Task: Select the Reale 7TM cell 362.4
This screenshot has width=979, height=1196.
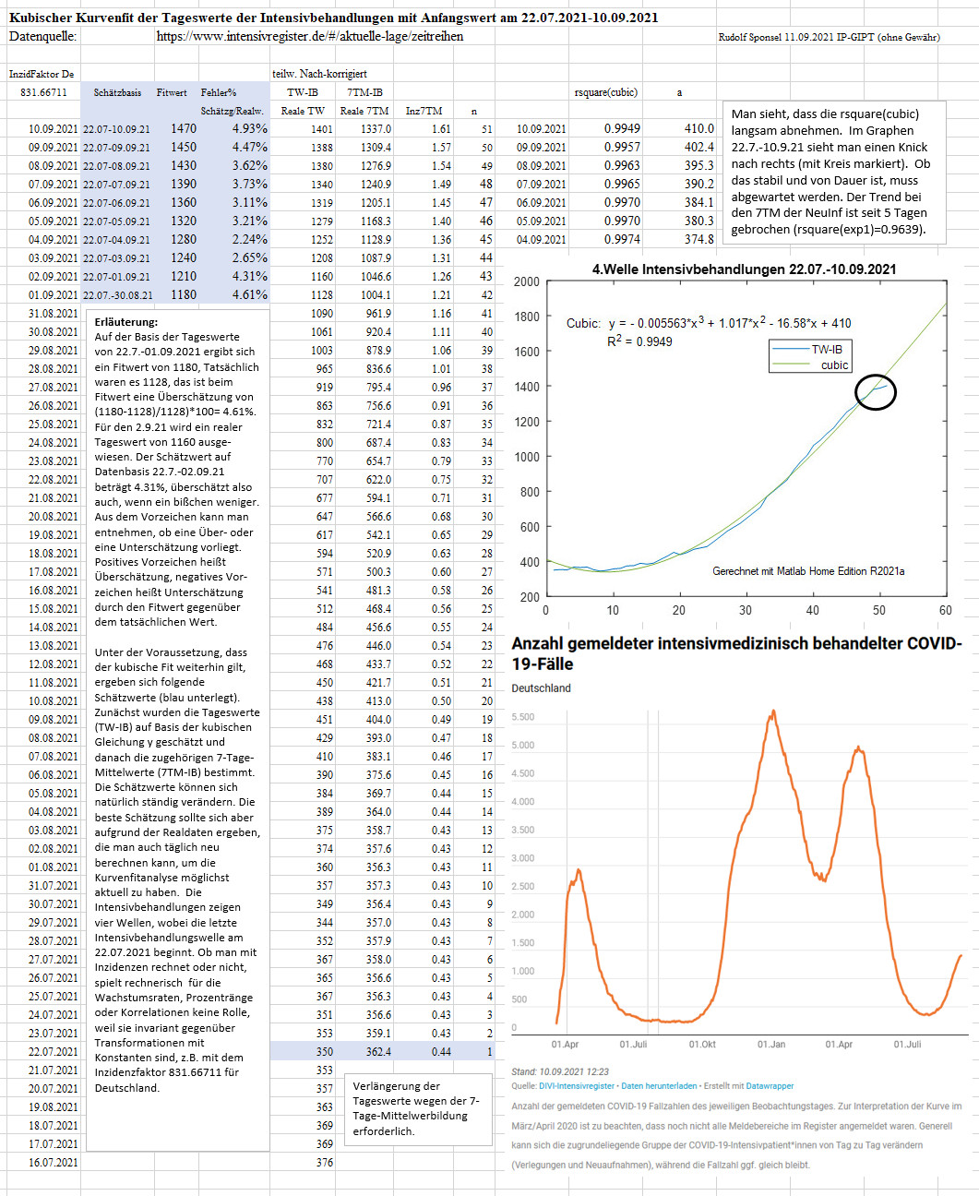Action: click(x=379, y=1052)
